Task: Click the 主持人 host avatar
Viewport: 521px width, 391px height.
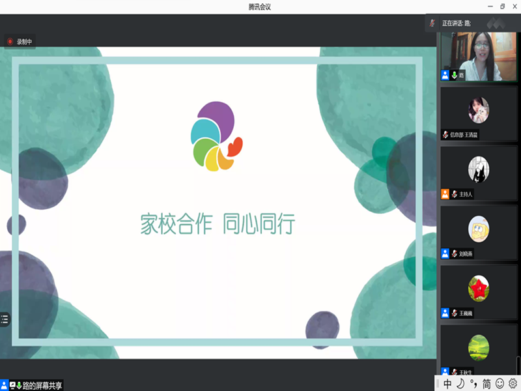Action: click(x=479, y=169)
